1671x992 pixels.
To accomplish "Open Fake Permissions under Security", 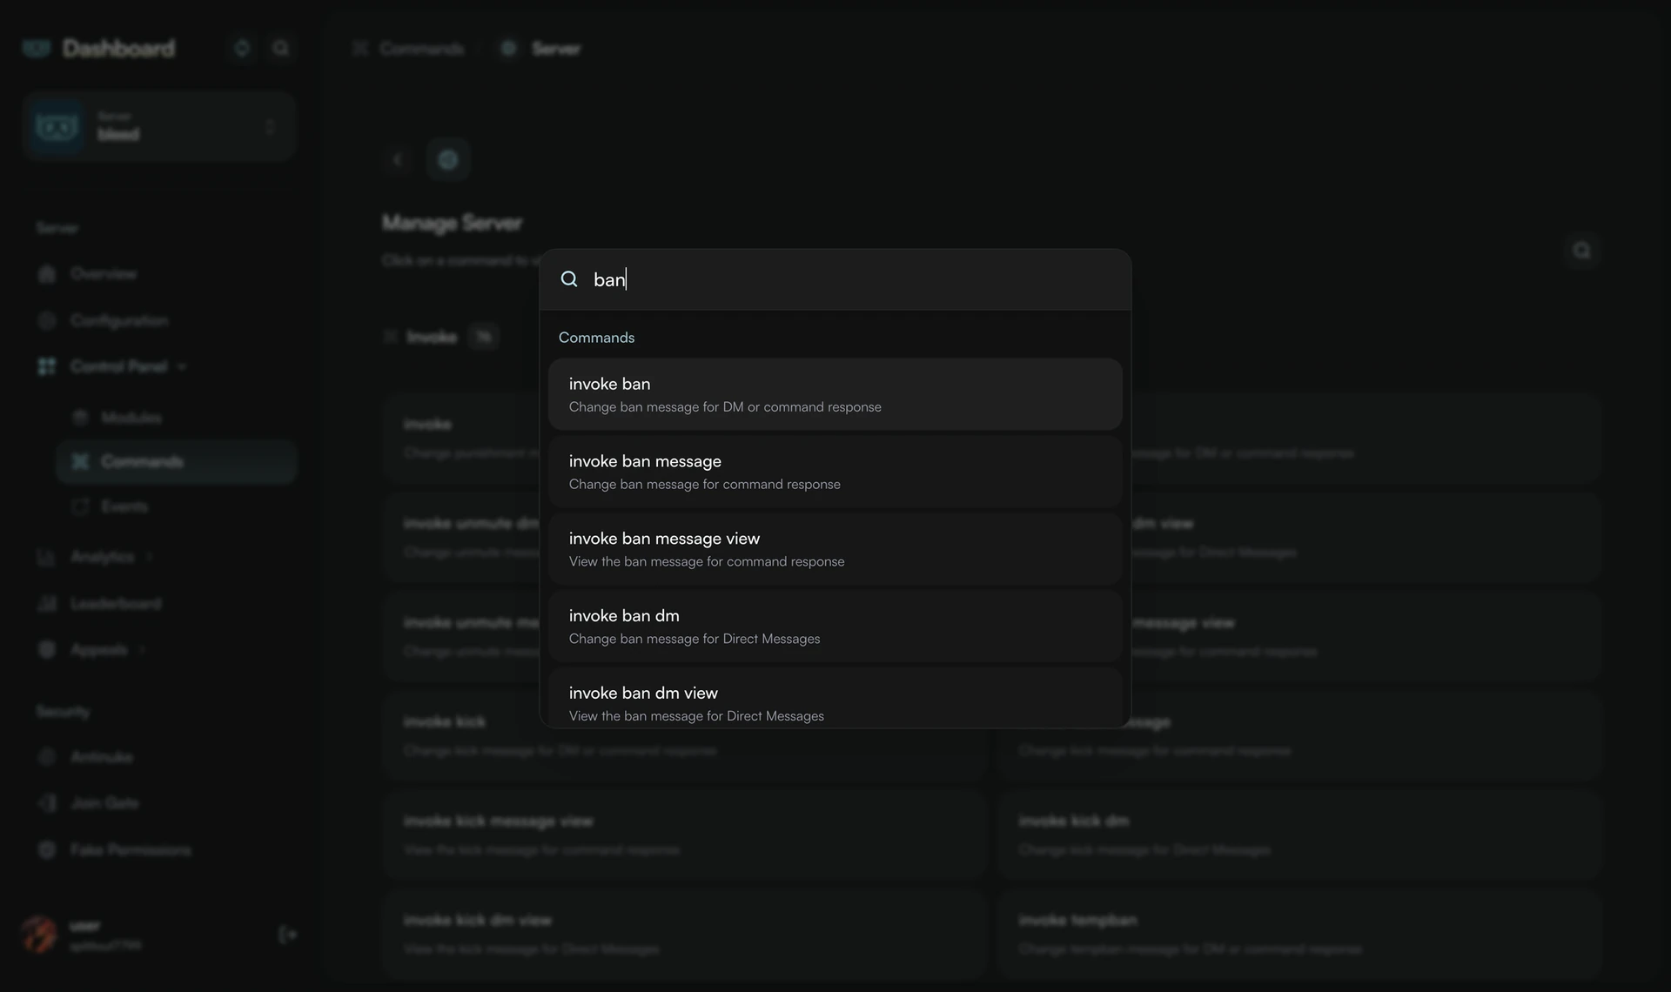I will click(114, 850).
